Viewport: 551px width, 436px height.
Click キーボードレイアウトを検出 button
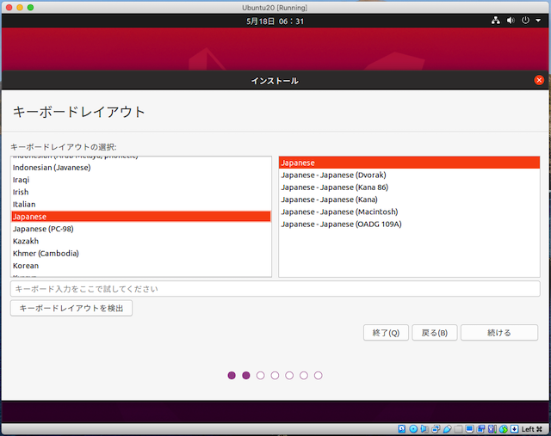tap(71, 308)
